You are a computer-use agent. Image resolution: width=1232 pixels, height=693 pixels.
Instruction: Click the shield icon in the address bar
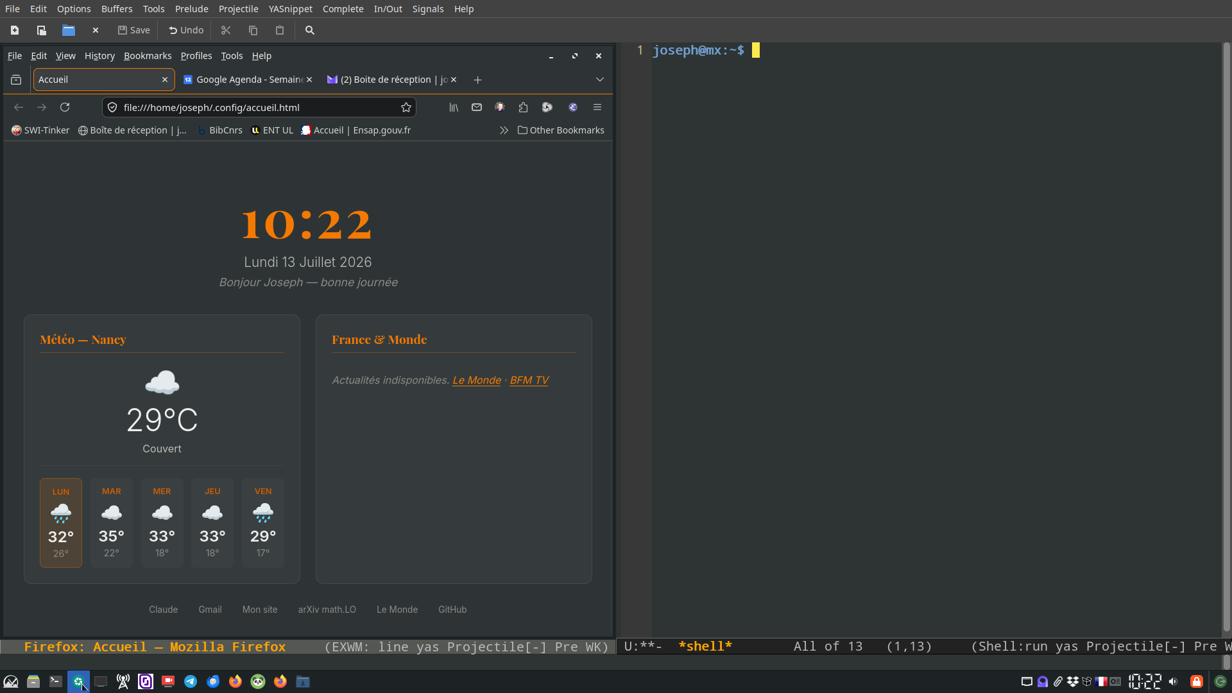click(x=112, y=107)
